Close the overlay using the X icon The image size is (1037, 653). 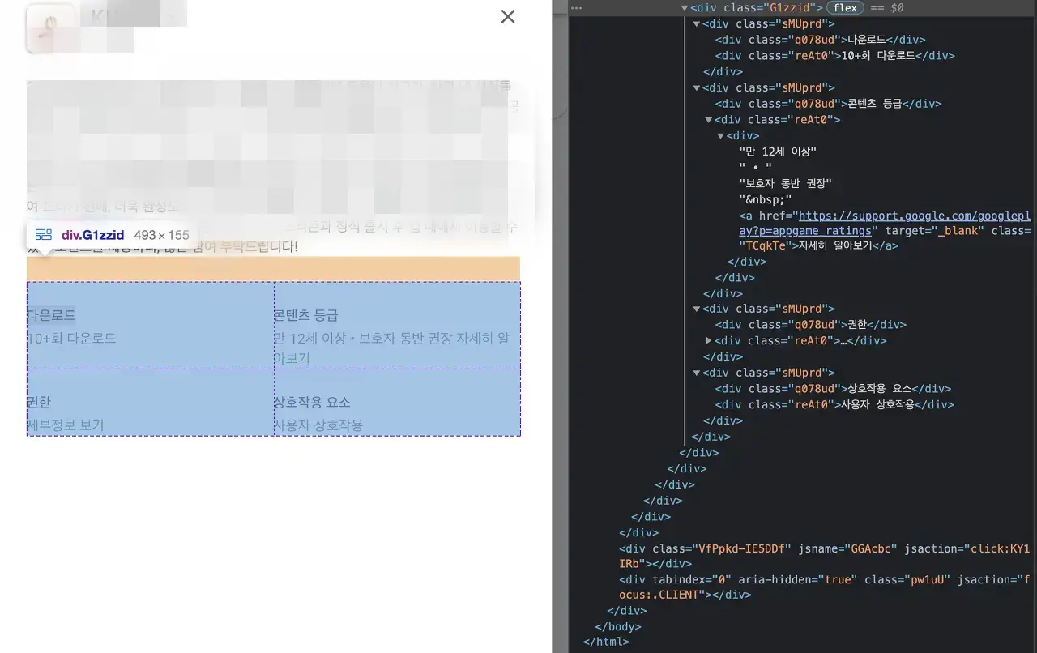508,16
